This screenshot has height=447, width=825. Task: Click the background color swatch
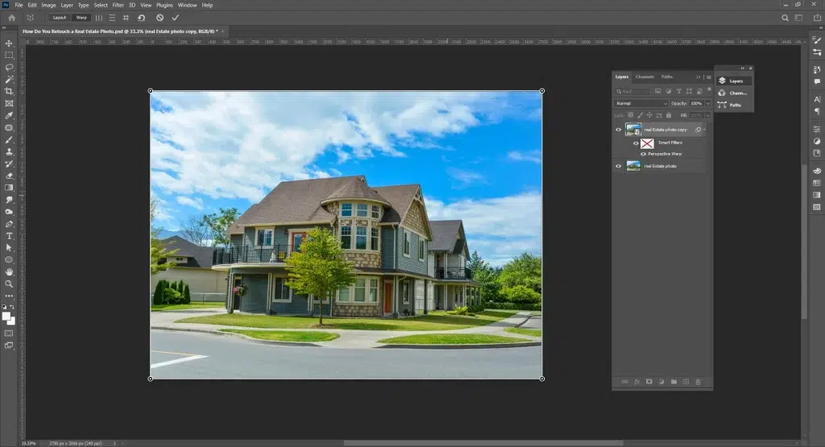pos(11,321)
